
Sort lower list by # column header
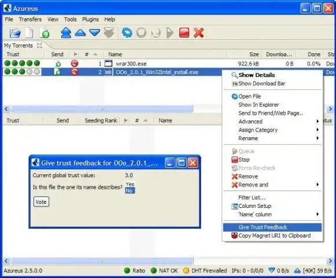(141, 120)
